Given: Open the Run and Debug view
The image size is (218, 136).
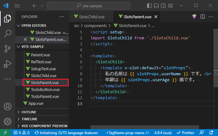Looking at the screenshot, I should (8, 64).
